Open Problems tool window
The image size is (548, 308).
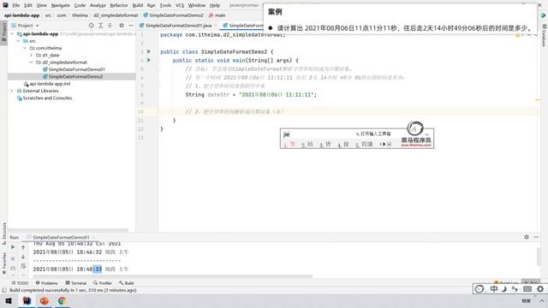click(46, 283)
